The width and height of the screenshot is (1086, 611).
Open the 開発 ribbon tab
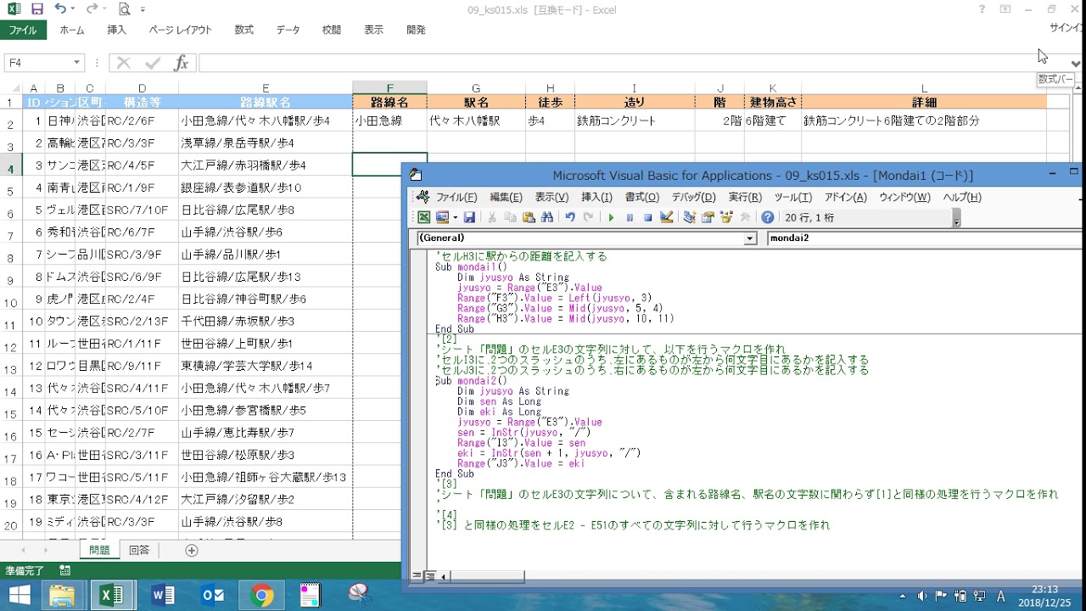click(416, 30)
